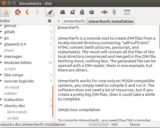
Task: Switch to the zimwriterfs path tab
Action: tap(74, 21)
